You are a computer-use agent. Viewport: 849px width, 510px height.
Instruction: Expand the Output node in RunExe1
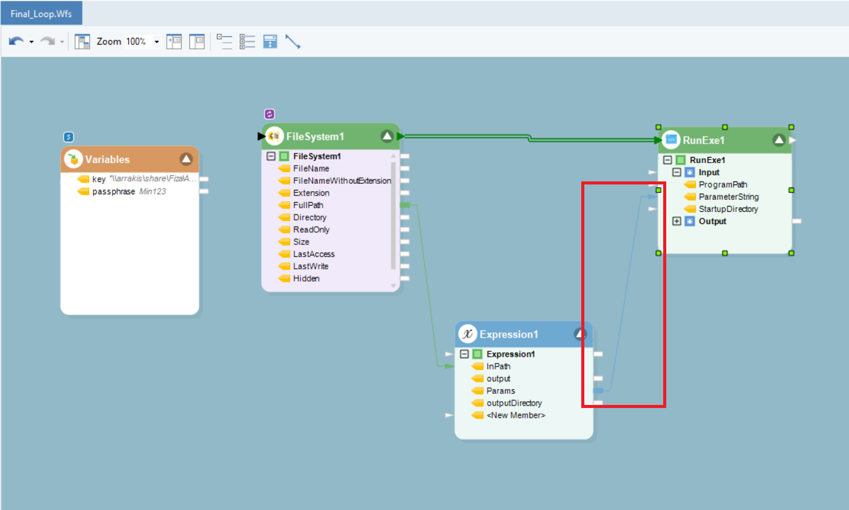click(677, 221)
